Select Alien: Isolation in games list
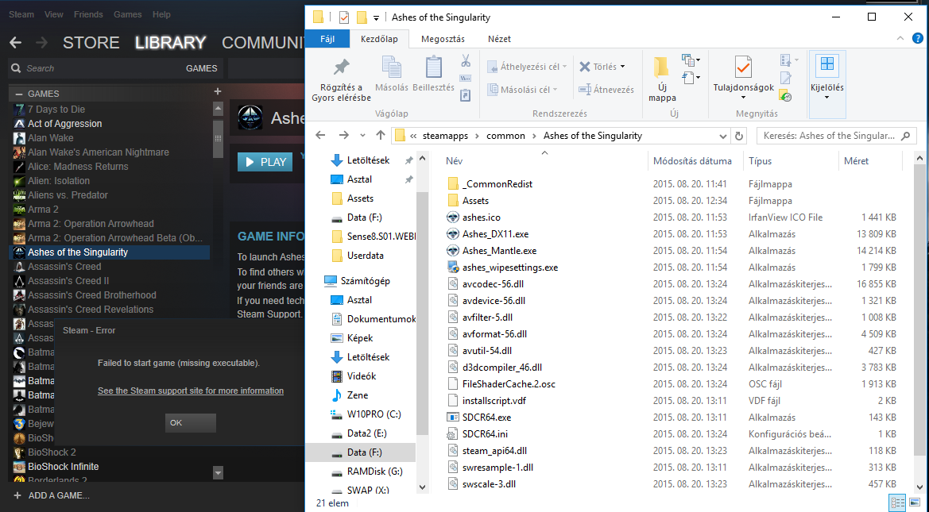The width and height of the screenshot is (929, 512). click(59, 181)
